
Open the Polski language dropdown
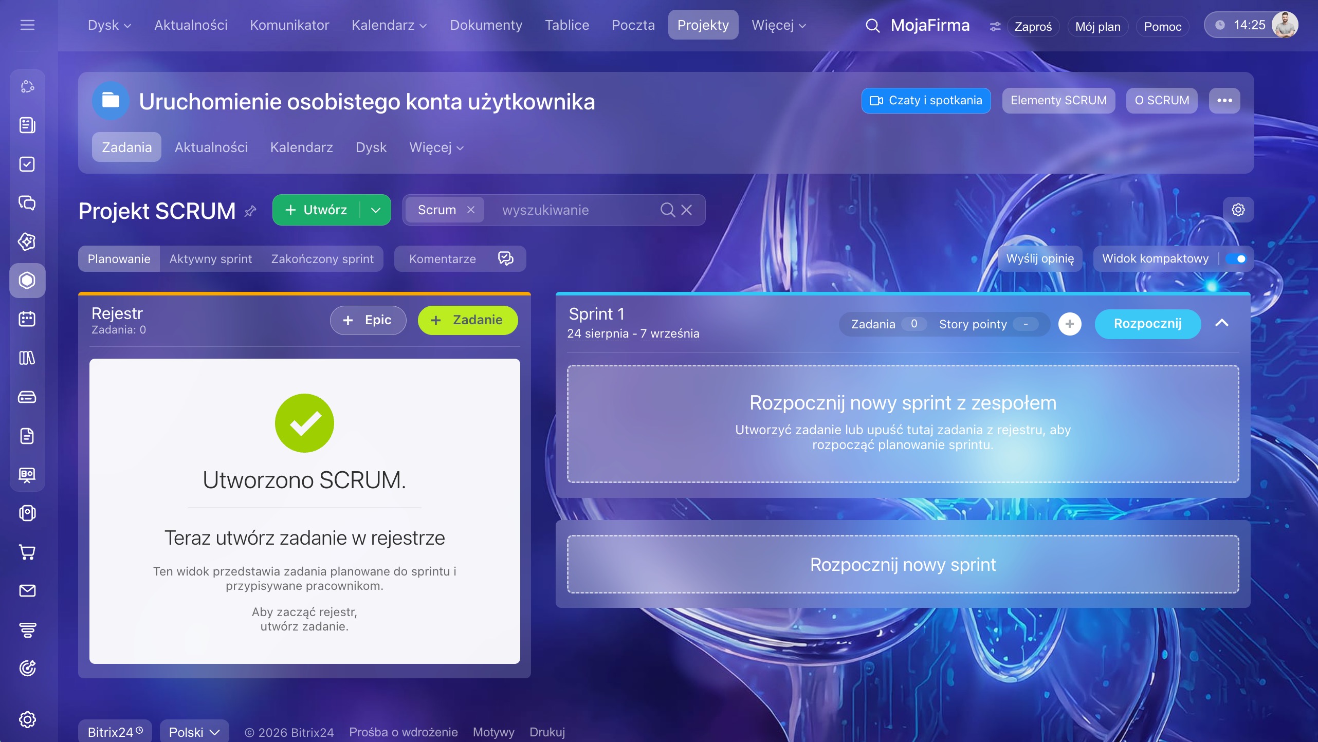click(x=194, y=732)
